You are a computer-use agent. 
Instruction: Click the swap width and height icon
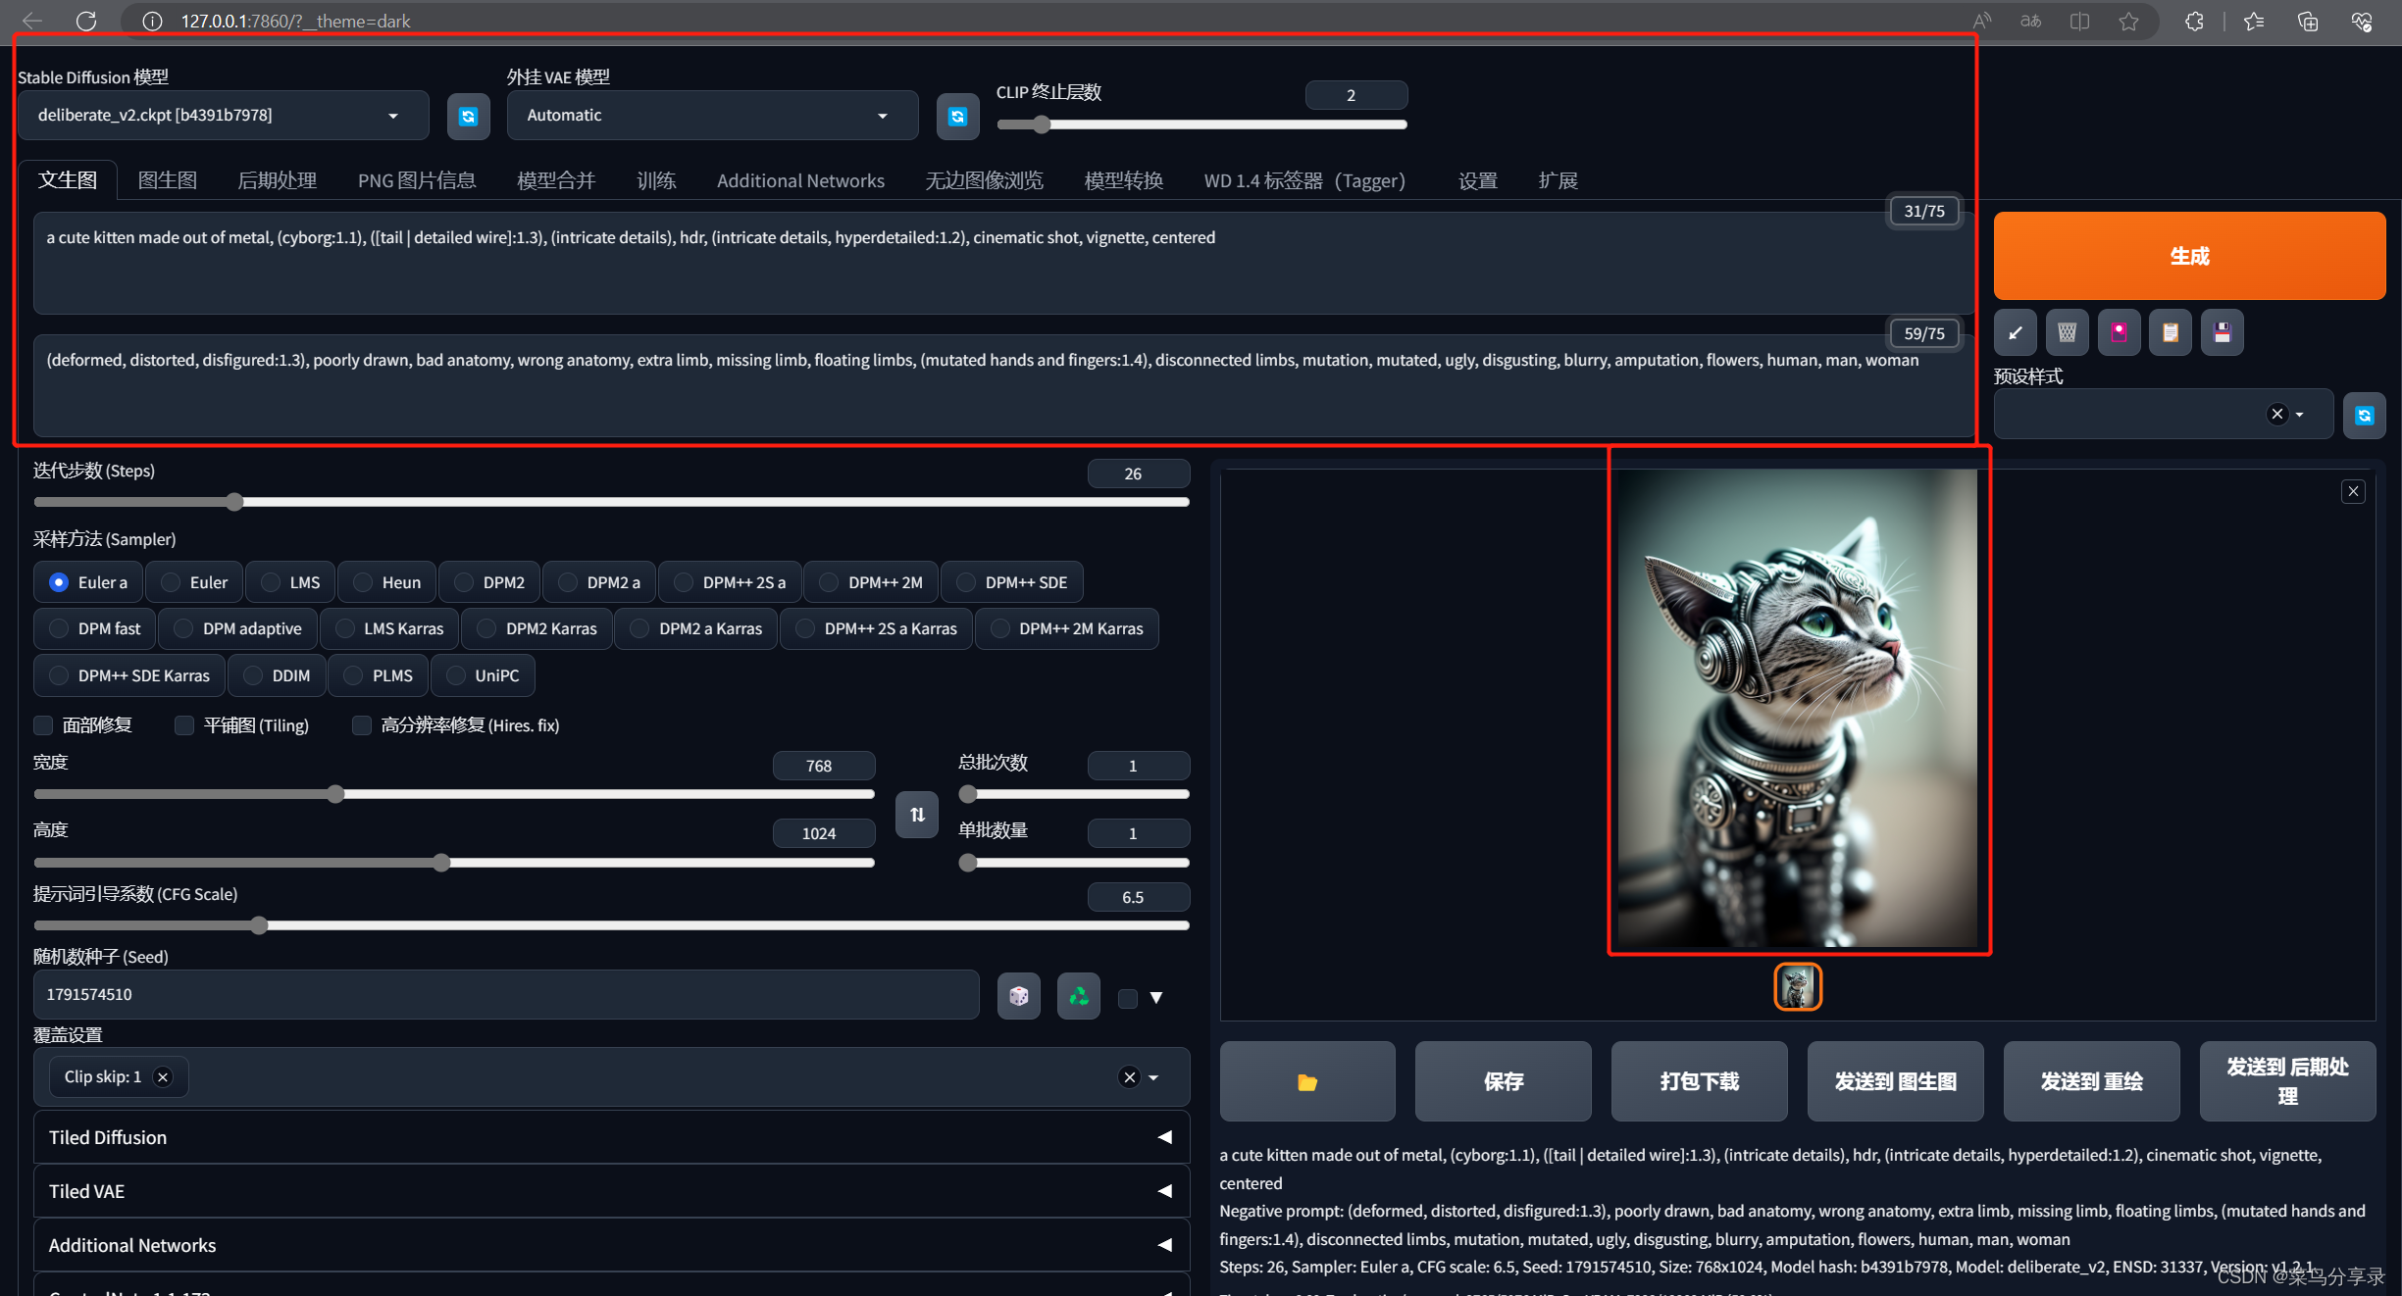[916, 815]
